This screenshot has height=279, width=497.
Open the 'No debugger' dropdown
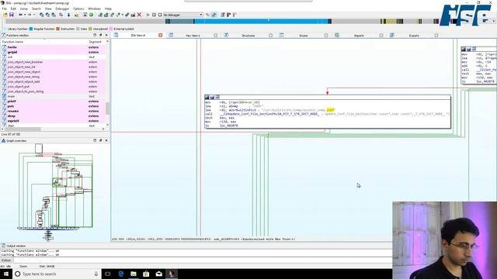(183, 15)
